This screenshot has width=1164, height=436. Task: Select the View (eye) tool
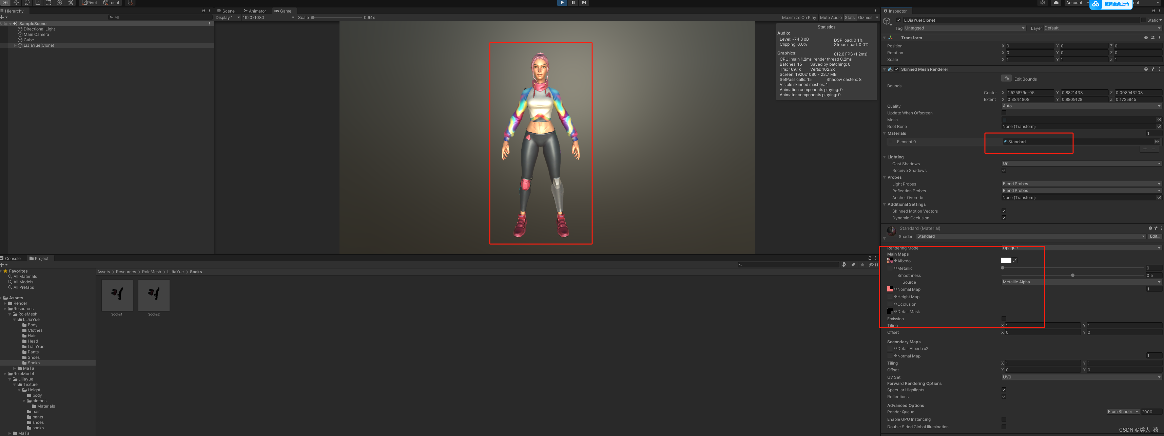[5, 3]
